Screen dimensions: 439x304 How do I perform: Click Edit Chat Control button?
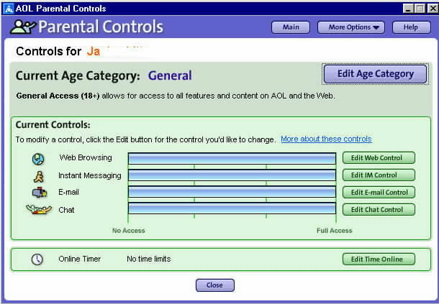(x=379, y=210)
